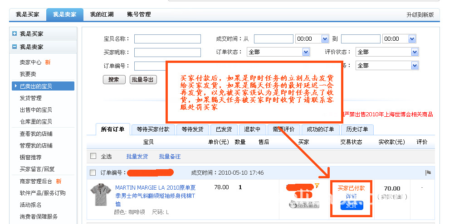
Task: Click the 成交时间:2010-05-10 17:46 text
Action: coord(227,173)
